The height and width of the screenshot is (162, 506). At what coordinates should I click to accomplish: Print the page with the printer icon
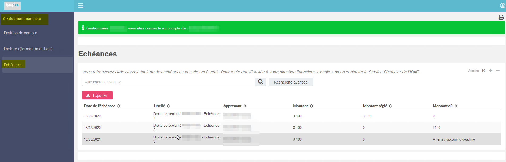coord(501,17)
